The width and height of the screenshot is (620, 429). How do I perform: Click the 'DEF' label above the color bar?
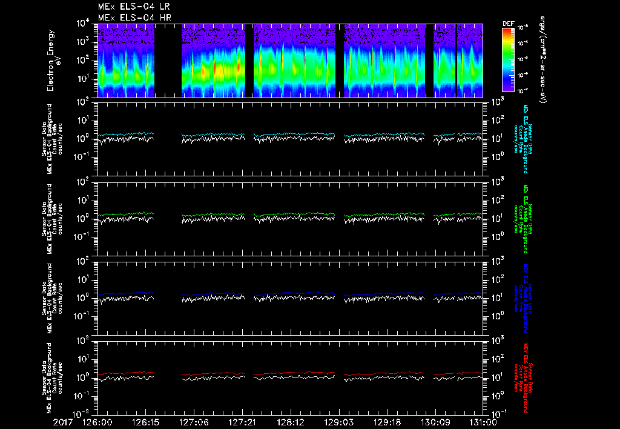(x=508, y=24)
